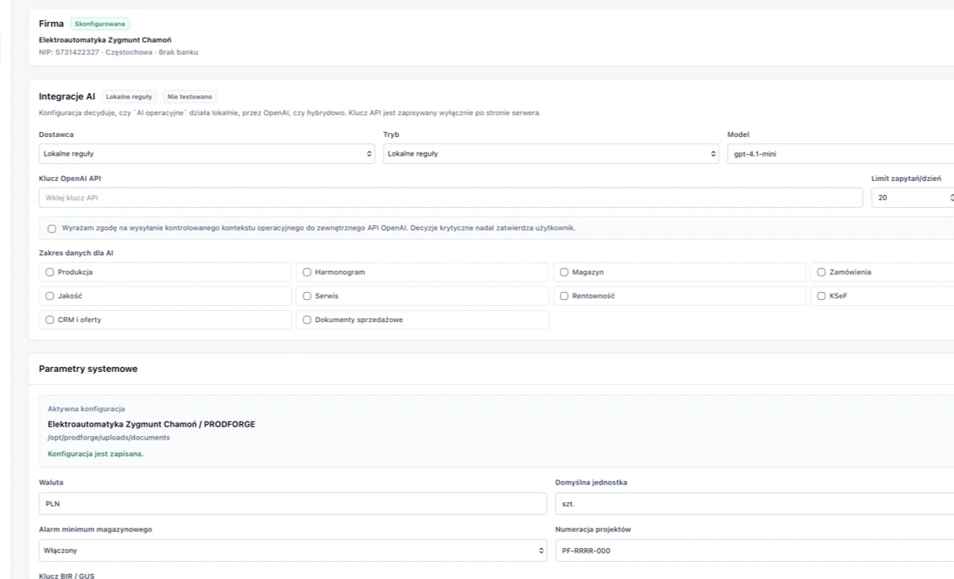
Task: Check Dokumenty sprzedażowe option
Action: [307, 320]
